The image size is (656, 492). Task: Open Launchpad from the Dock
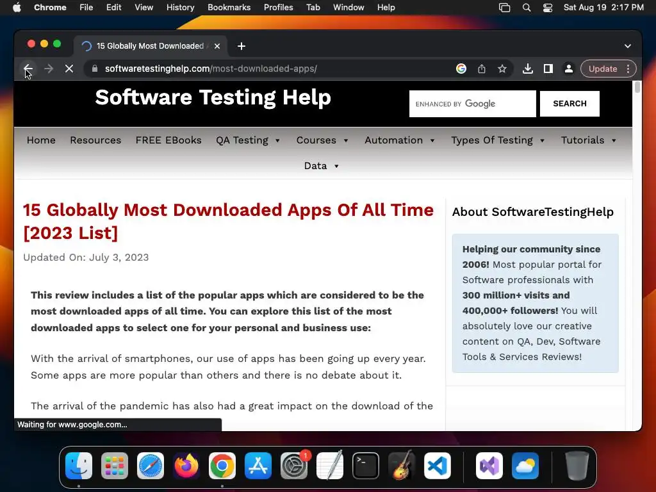[115, 466]
